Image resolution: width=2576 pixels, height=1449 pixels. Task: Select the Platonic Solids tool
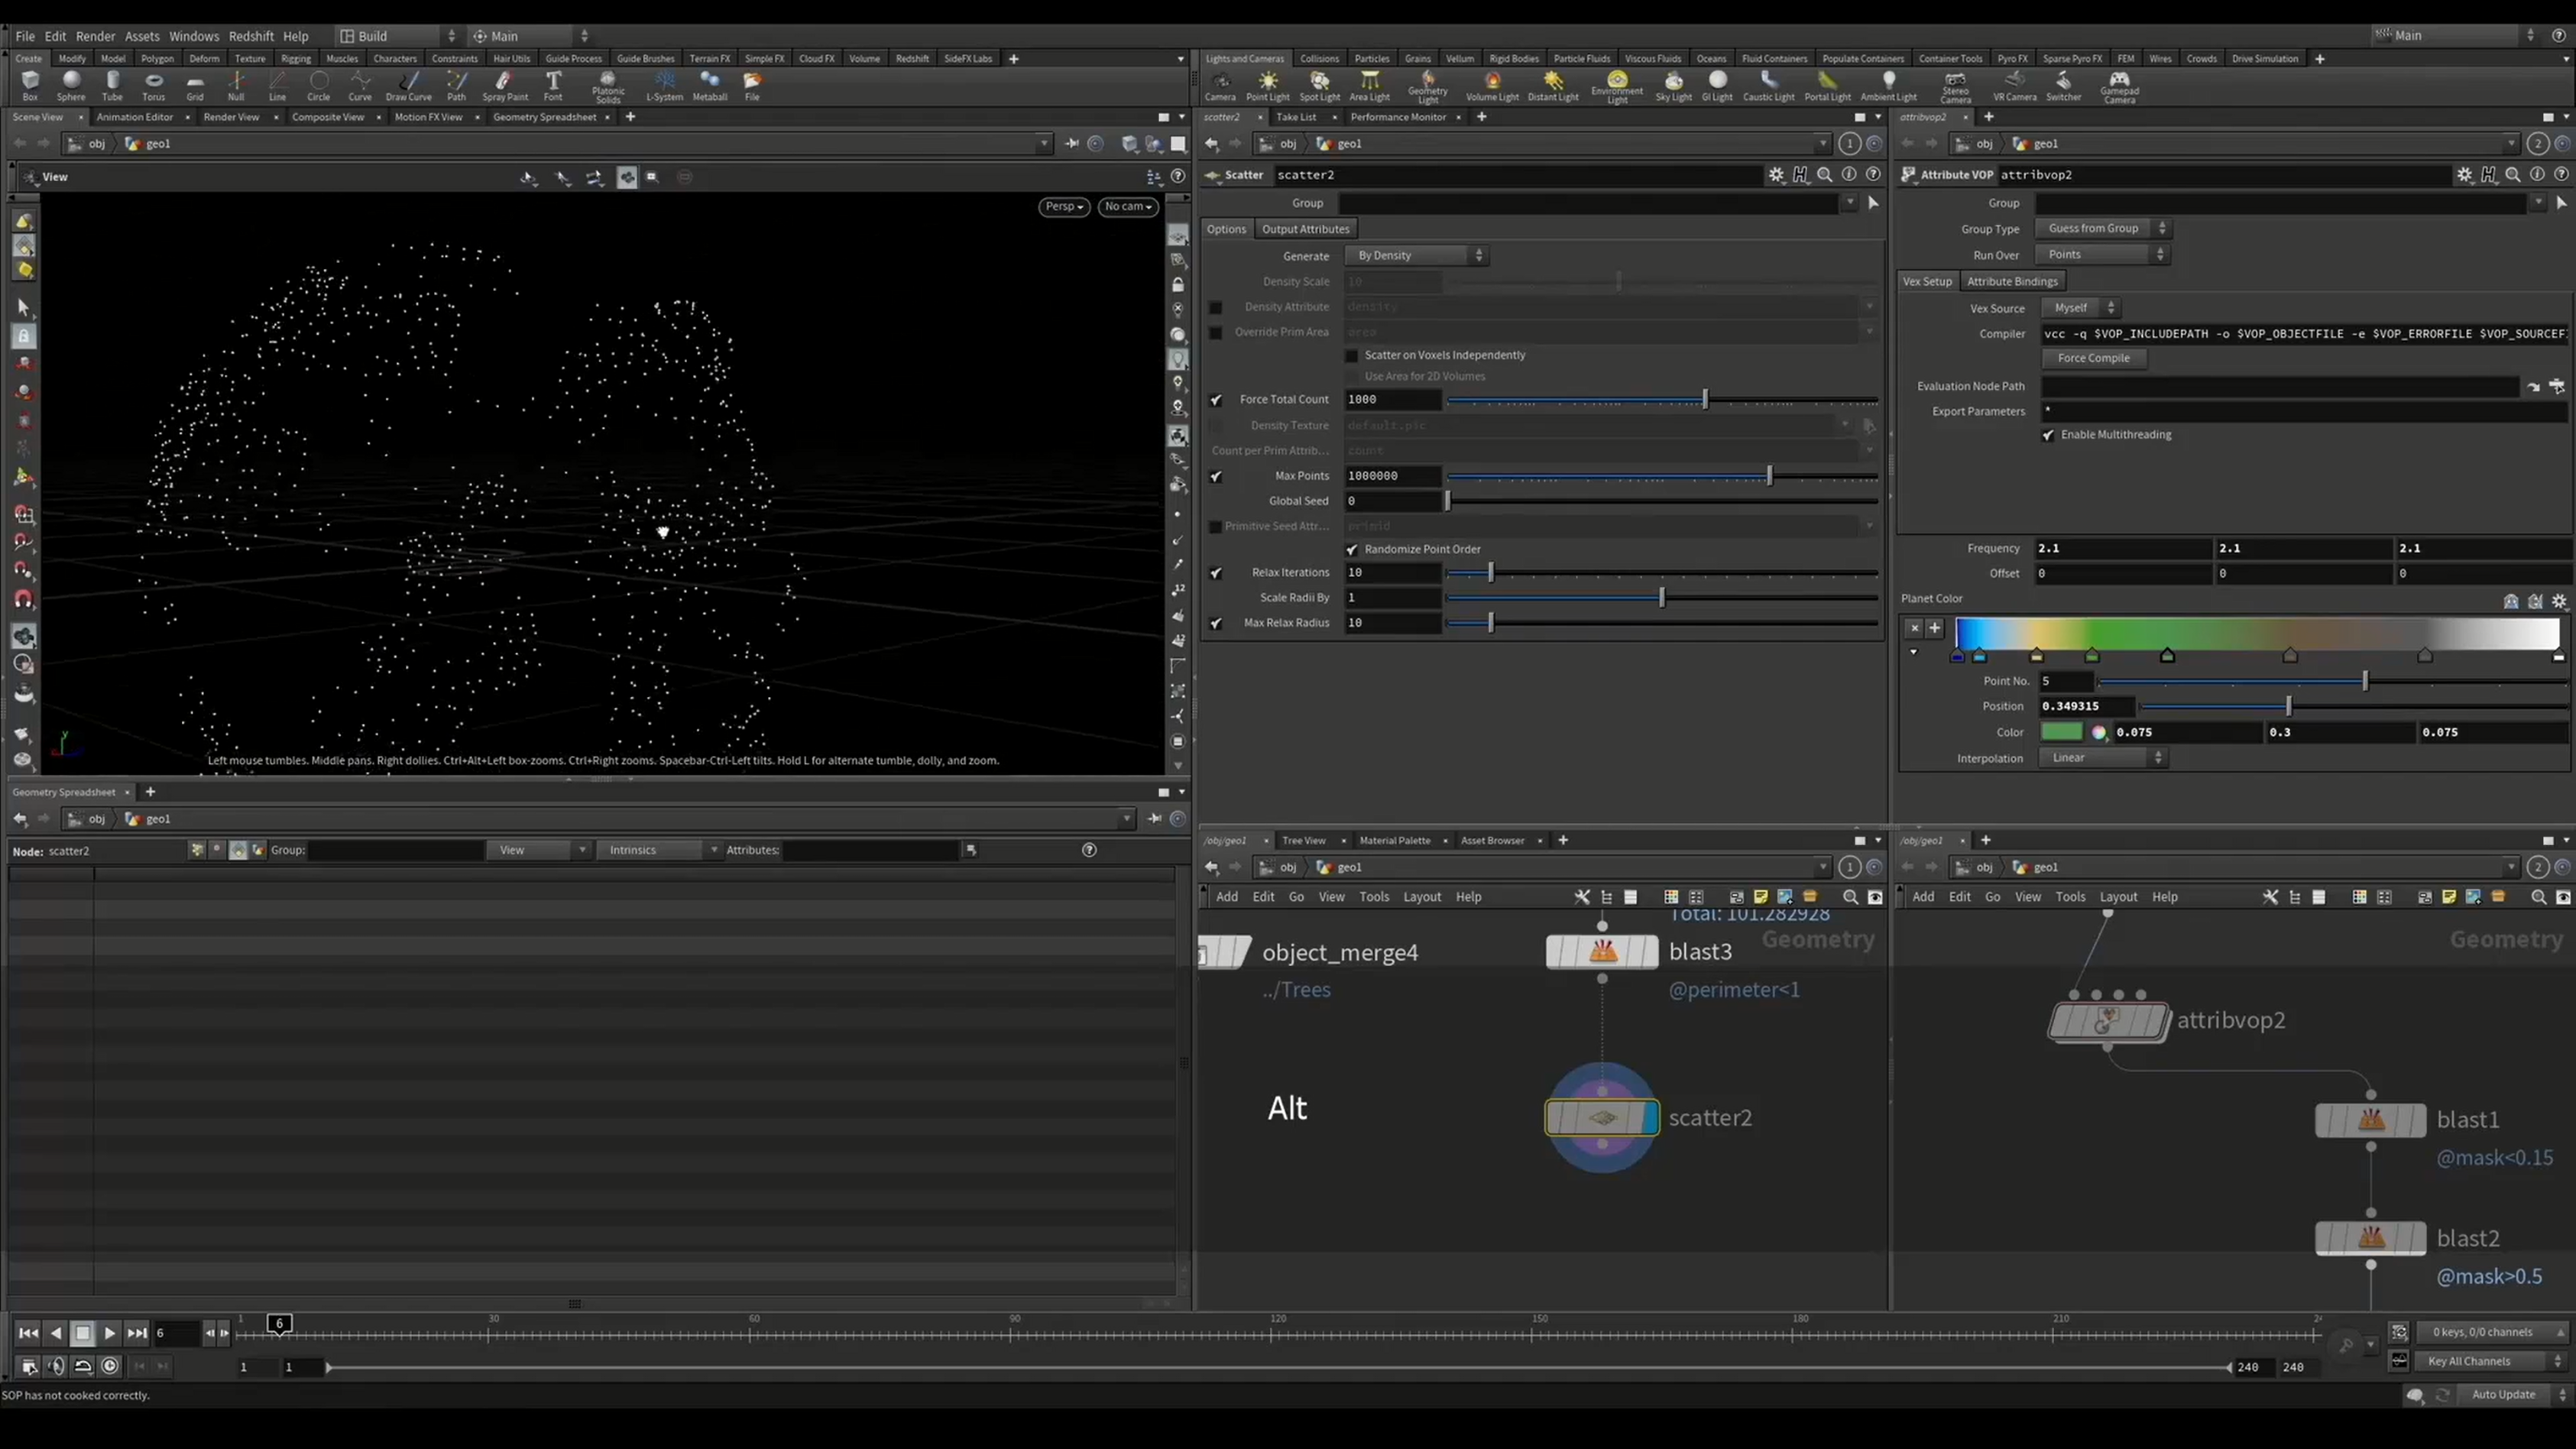pos(608,87)
